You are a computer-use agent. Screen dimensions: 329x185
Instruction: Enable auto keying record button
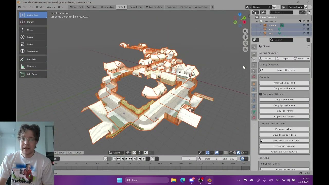click(105, 159)
